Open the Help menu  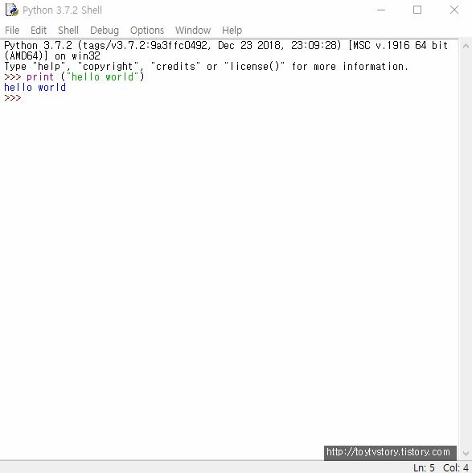232,31
